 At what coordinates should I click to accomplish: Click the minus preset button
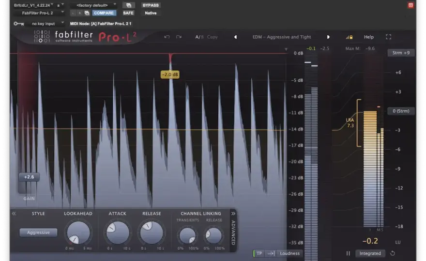tap(73, 13)
